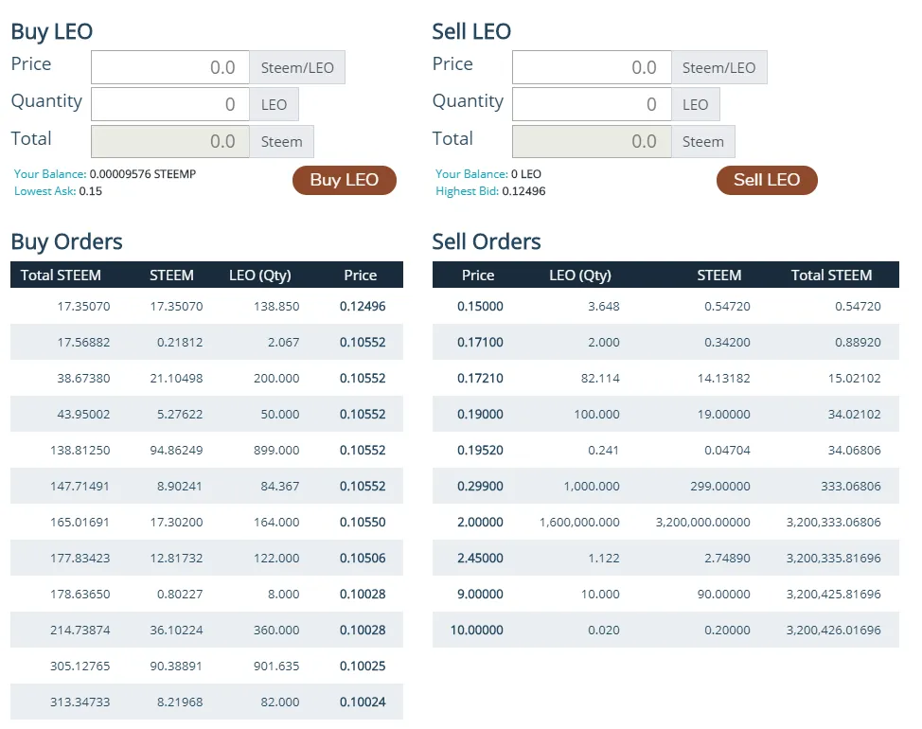Click sell STEEM amount 299.00000

[720, 487]
